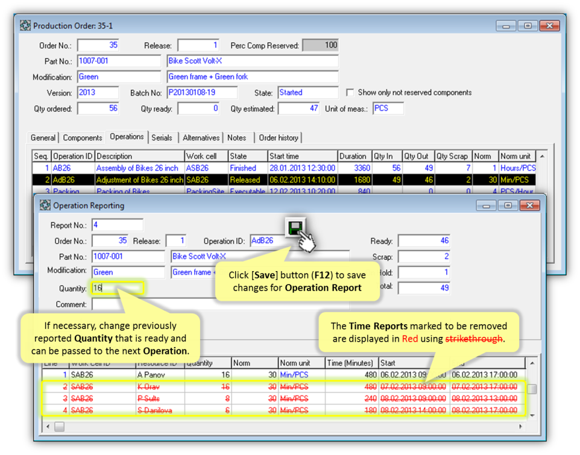Click the Scrap field showing 2
The image size is (580, 455).
(x=424, y=257)
